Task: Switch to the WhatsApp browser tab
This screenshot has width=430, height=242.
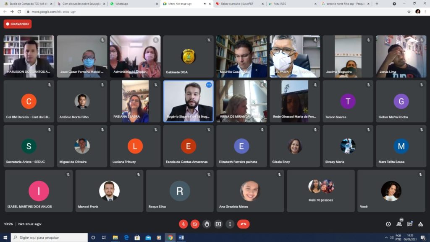Action: tap(133, 4)
